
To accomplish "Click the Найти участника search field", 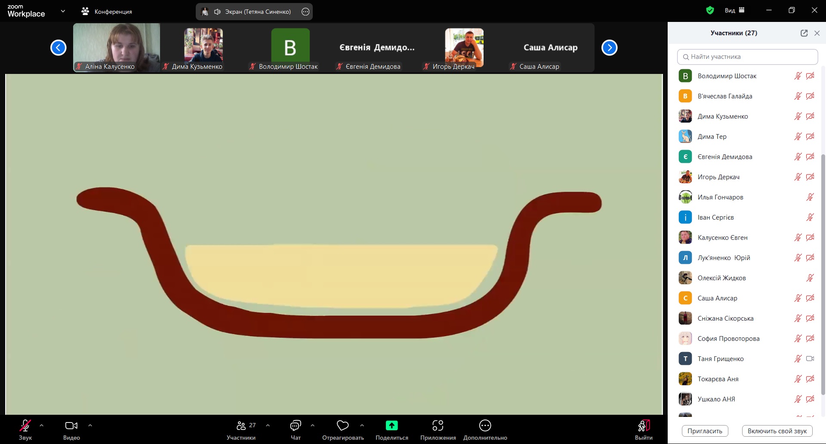I will tap(747, 57).
